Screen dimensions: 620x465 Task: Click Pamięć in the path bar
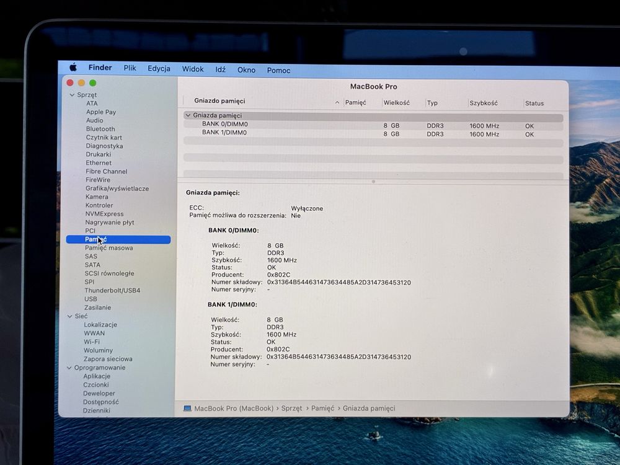click(x=322, y=408)
